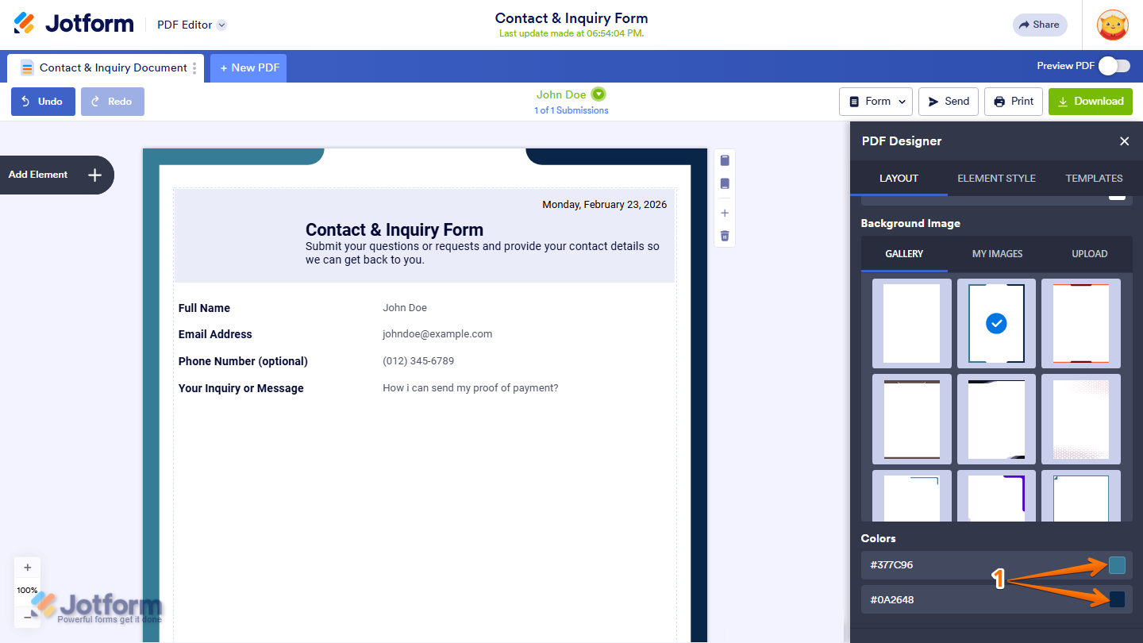Click the Jotform logo
1143x643 pixels.
click(73, 23)
